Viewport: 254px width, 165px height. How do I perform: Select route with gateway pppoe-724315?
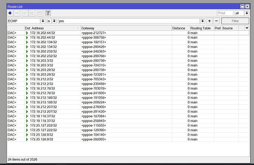tap(128, 65)
